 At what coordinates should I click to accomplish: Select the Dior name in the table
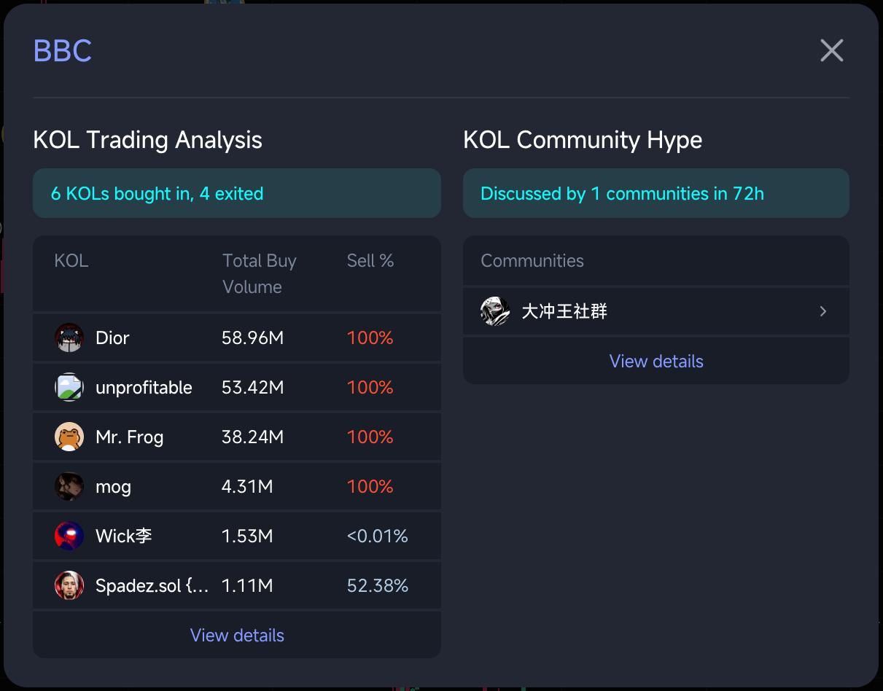pyautogui.click(x=112, y=338)
